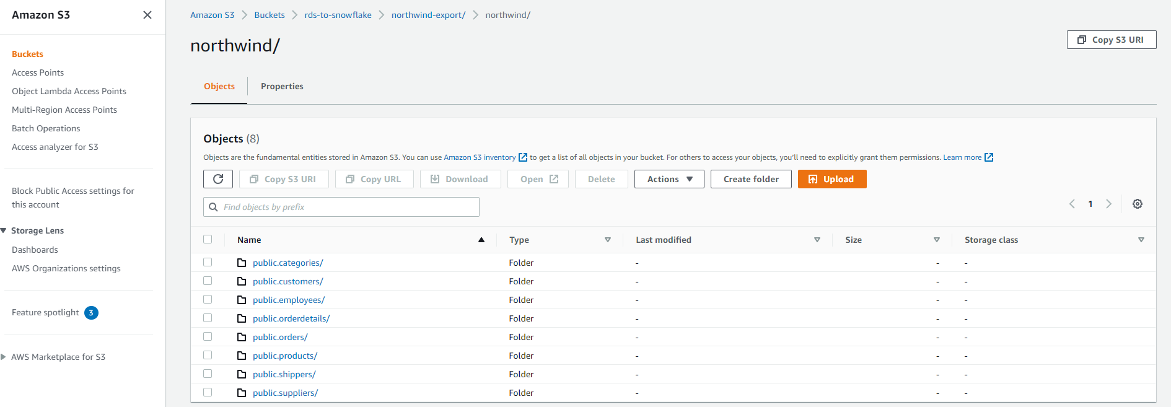Check the public.categories/ row checkbox
The height and width of the screenshot is (407, 1171).
coord(208,262)
